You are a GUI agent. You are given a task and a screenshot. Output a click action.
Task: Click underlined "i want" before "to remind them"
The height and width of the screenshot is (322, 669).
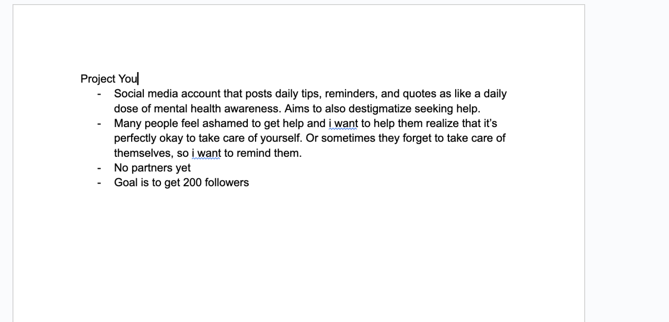point(206,153)
